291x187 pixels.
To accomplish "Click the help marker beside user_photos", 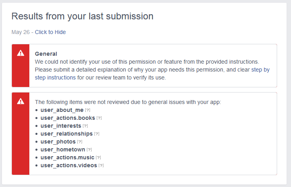I will 80,142.
